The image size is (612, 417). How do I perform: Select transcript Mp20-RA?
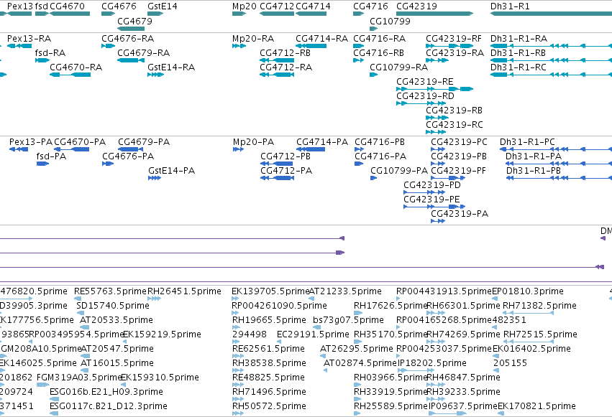pyautogui.click(x=253, y=39)
